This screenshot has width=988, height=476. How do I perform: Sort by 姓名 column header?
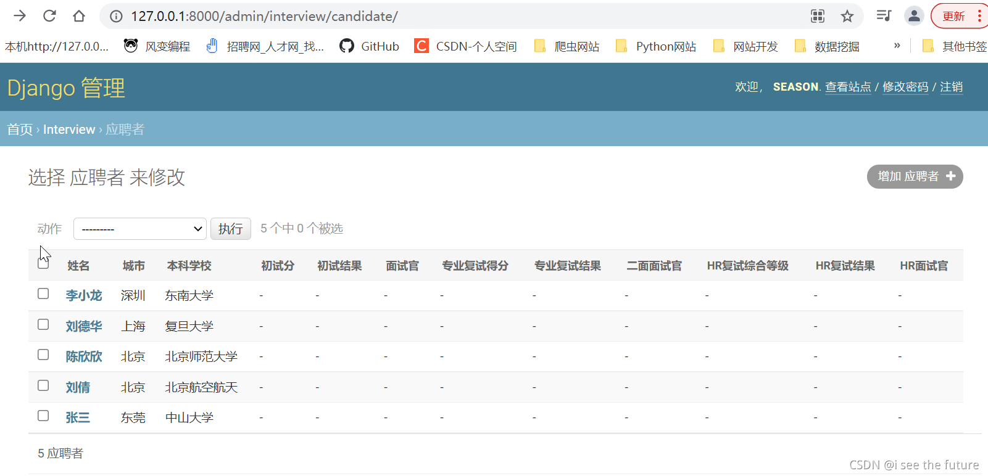(78, 266)
